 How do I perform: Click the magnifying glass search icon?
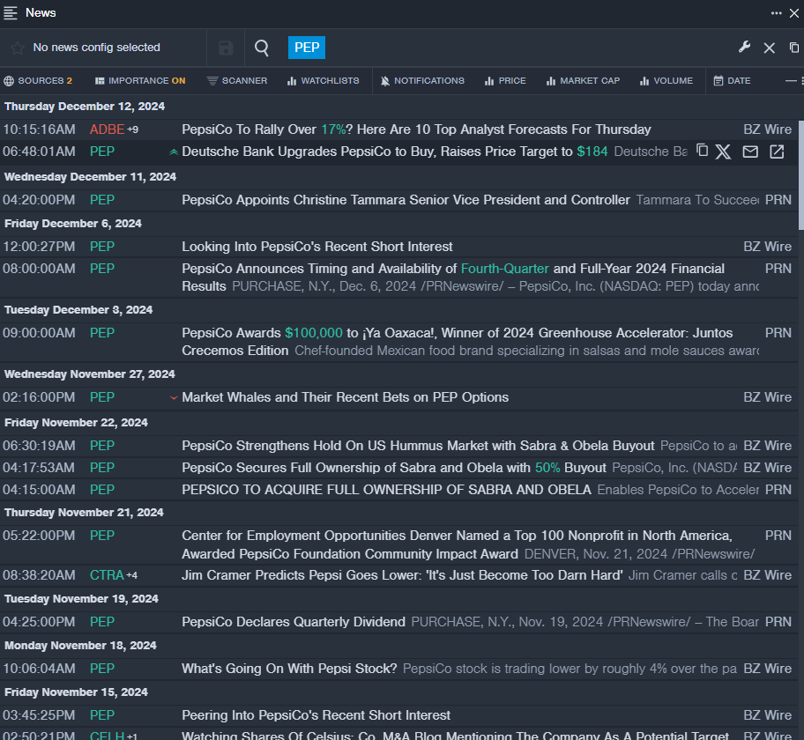click(262, 48)
